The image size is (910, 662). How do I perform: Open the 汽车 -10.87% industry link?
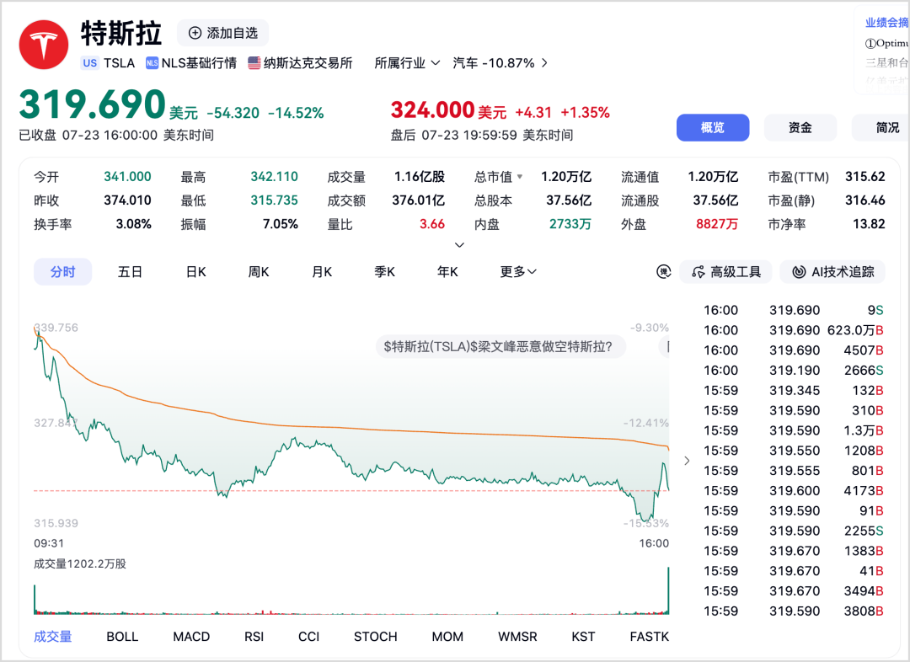[x=500, y=62]
